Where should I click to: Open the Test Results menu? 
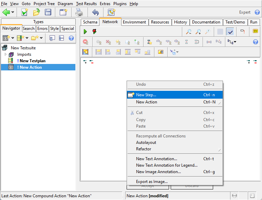click(x=86, y=4)
